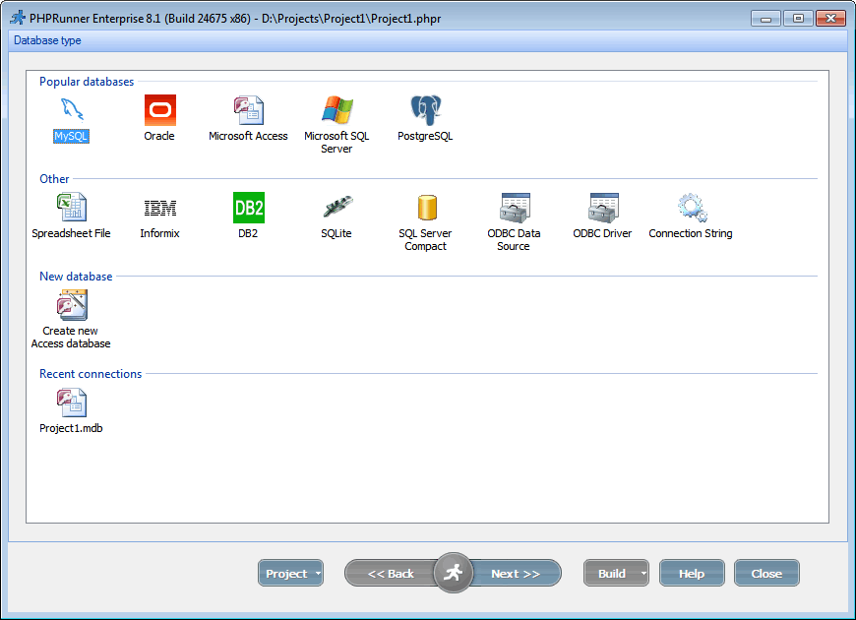Image resolution: width=856 pixels, height=620 pixels.
Task: Pick the ODBC Driver icon
Action: tap(602, 208)
